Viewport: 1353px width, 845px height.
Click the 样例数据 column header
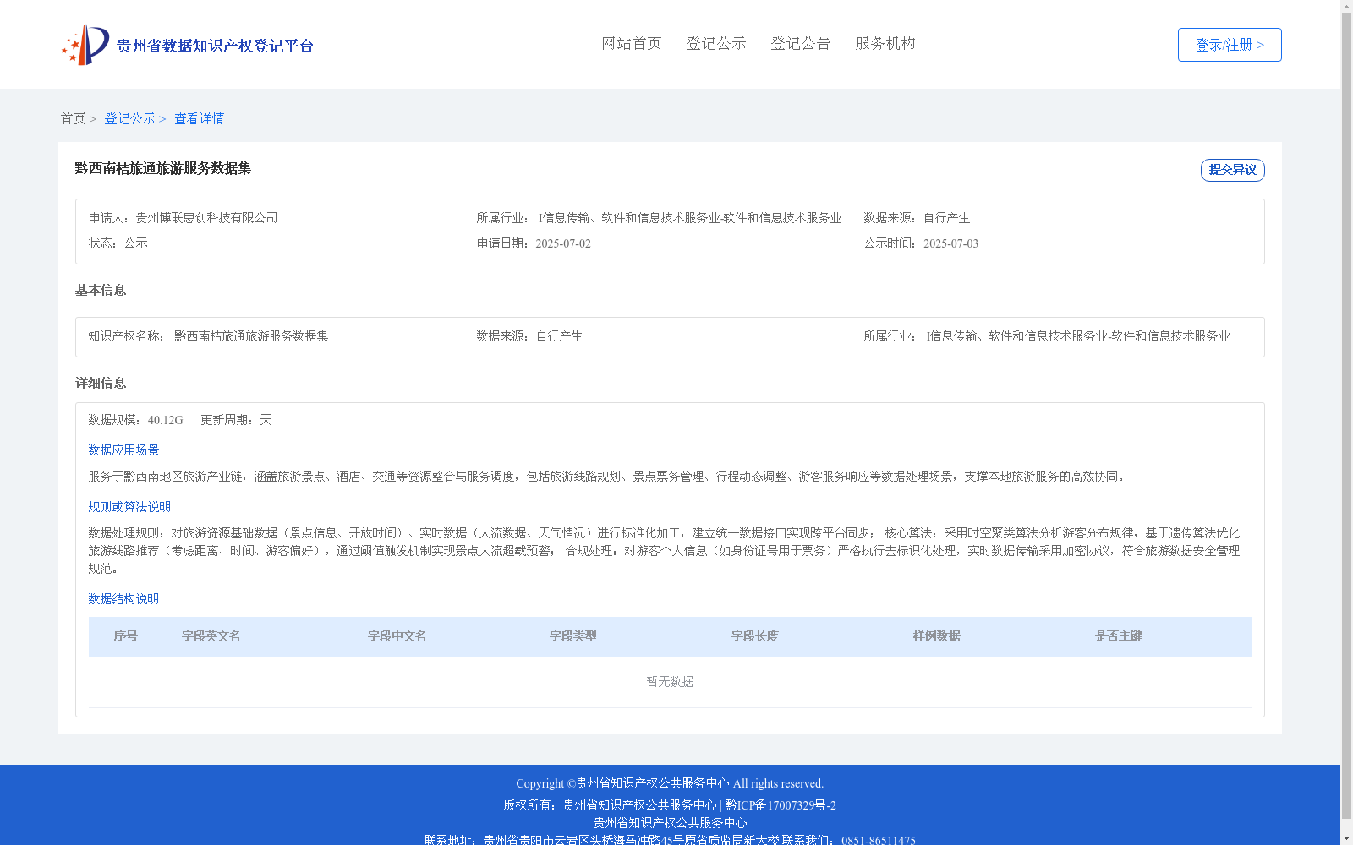pyautogui.click(x=937, y=636)
